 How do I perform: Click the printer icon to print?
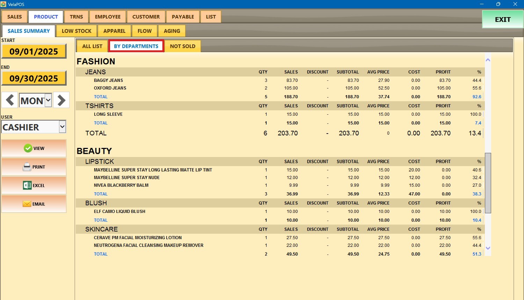[27, 167]
